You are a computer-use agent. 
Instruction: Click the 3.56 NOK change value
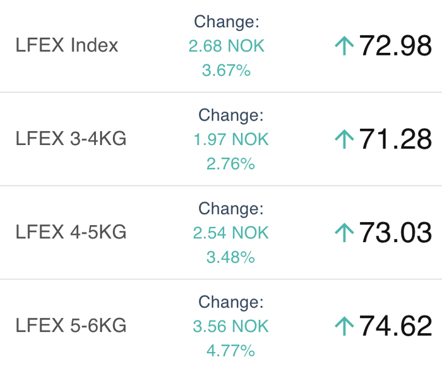(x=230, y=326)
